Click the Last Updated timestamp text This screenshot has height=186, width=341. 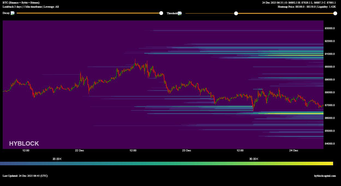click(25, 176)
